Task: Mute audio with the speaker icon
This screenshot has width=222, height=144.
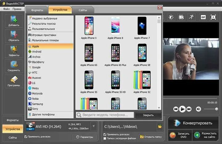Action: pos(198,109)
